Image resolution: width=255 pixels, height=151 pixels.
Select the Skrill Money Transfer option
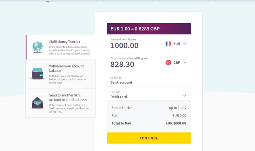coord(65,42)
